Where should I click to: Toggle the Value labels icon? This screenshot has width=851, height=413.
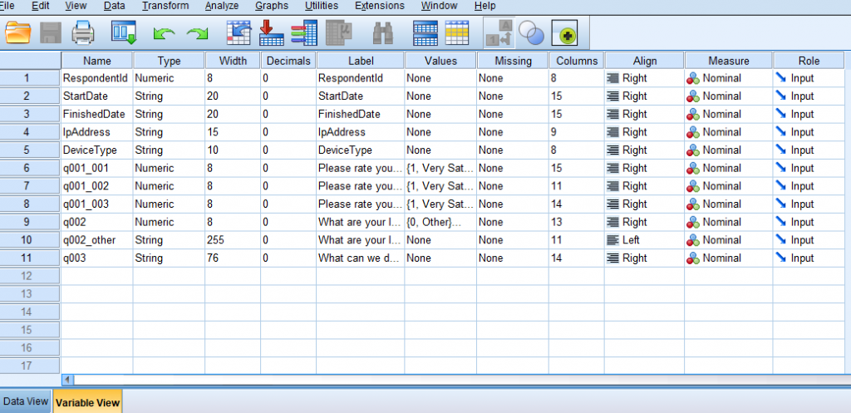[x=499, y=33]
